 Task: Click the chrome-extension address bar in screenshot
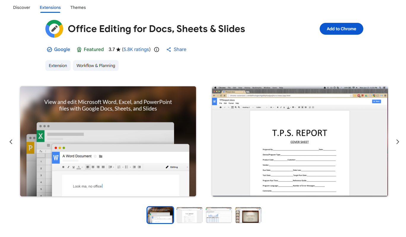pyautogui.click(x=289, y=96)
